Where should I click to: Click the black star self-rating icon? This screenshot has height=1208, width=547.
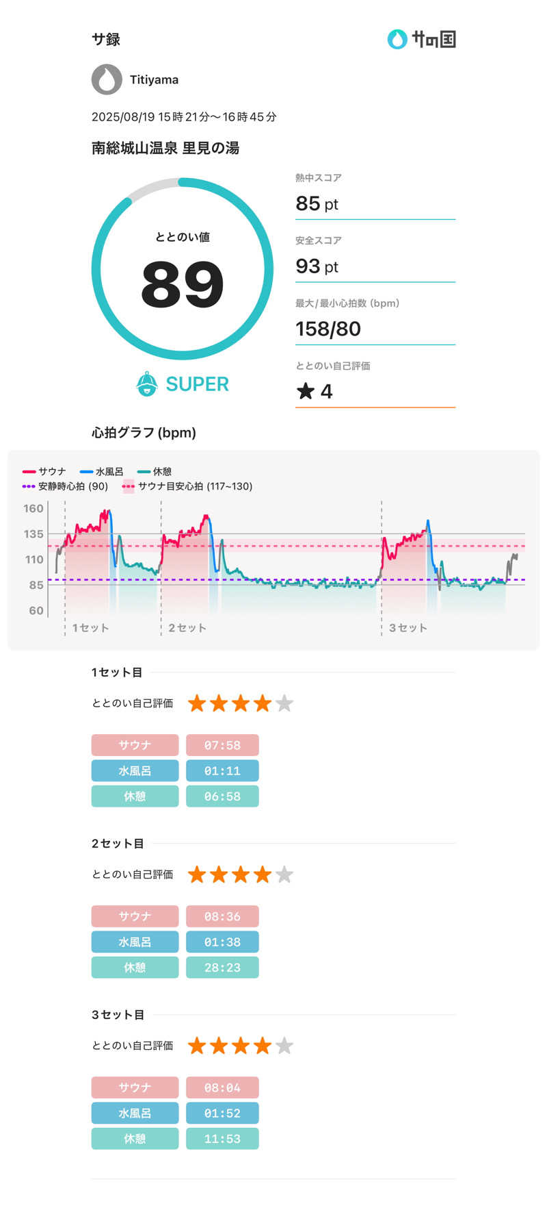pyautogui.click(x=306, y=391)
